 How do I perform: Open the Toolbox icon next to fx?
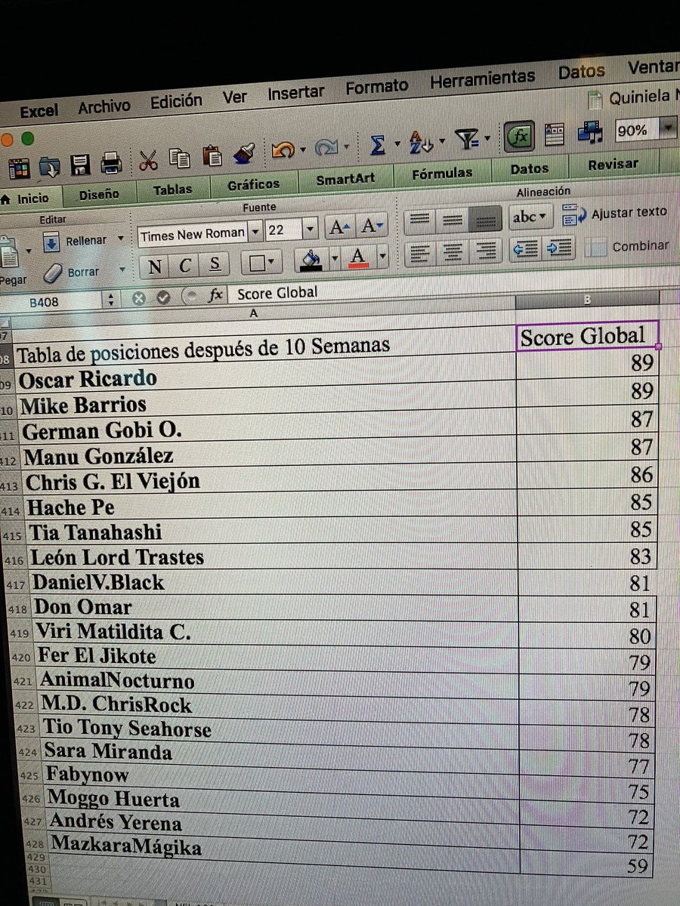pos(555,134)
